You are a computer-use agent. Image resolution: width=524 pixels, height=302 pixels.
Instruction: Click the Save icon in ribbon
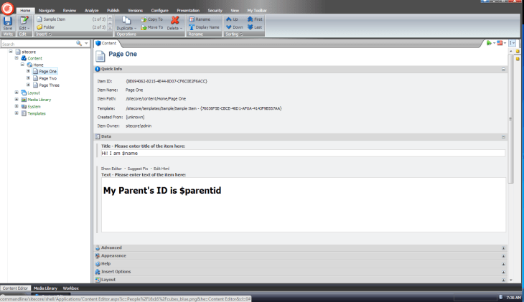(8, 22)
